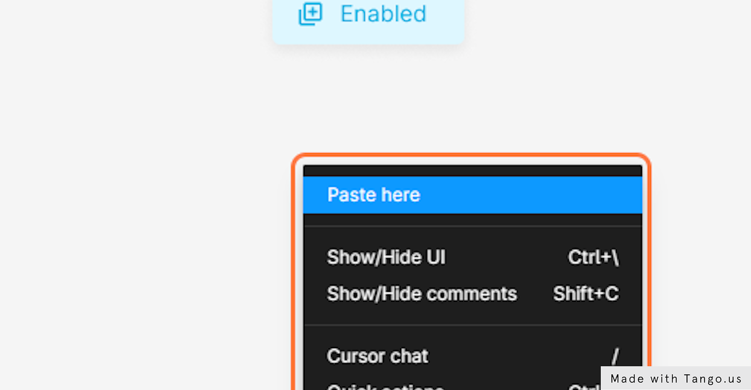
Task: Click the Enabled text label
Action: coord(383,14)
